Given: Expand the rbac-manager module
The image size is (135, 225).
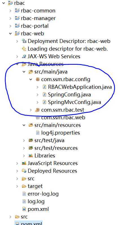Looking at the screenshot, I should (x=10, y=18).
